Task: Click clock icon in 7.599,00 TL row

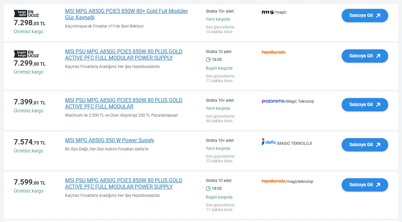Action: [x=208, y=189]
